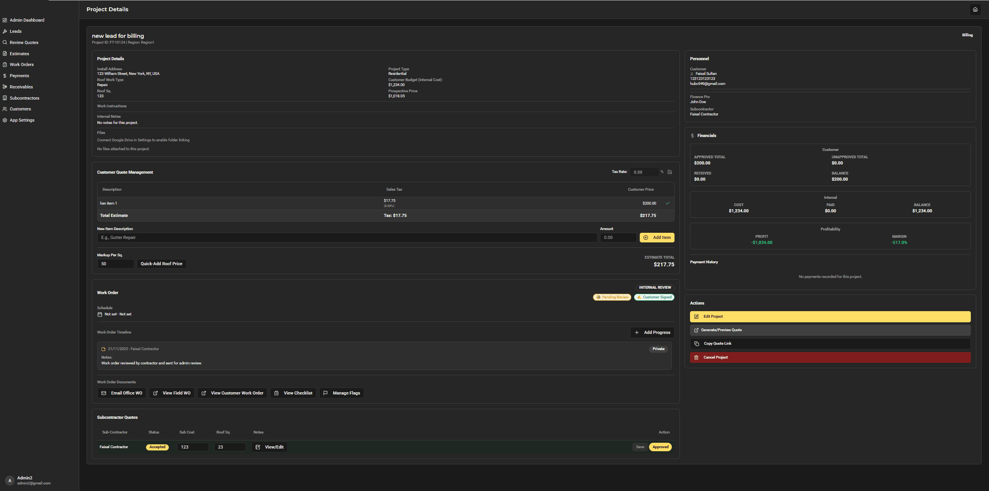Image resolution: width=989 pixels, height=491 pixels.
Task: Click the pencil icon on Edit Project
Action: 696,317
